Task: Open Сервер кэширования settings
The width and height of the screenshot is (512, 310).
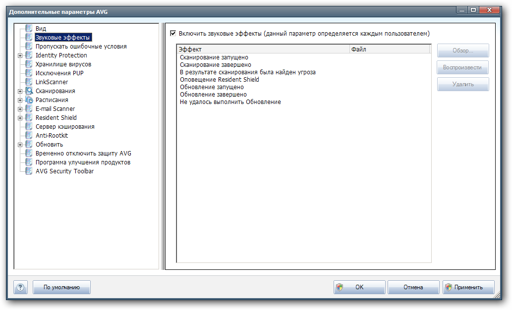Action: [65, 127]
